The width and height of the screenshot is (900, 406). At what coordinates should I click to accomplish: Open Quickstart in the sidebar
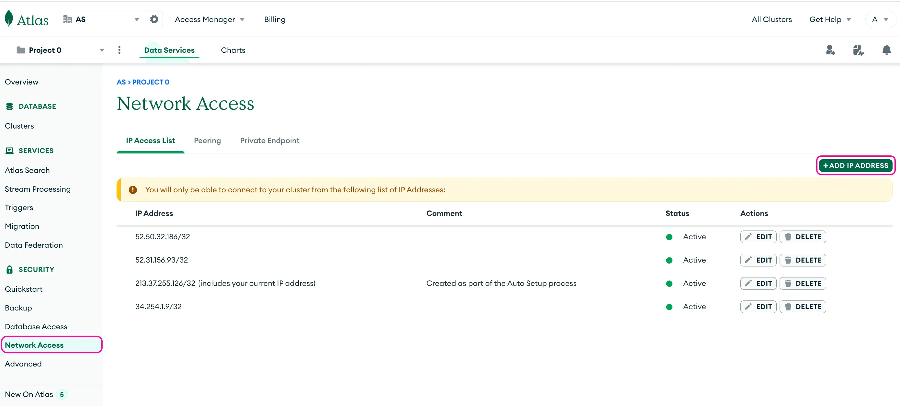click(24, 289)
